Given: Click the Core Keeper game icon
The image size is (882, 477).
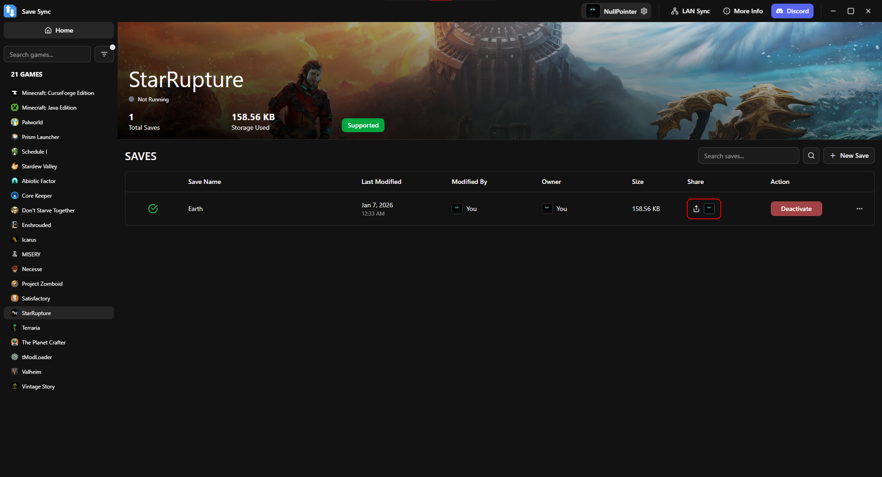Looking at the screenshot, I should (15, 195).
